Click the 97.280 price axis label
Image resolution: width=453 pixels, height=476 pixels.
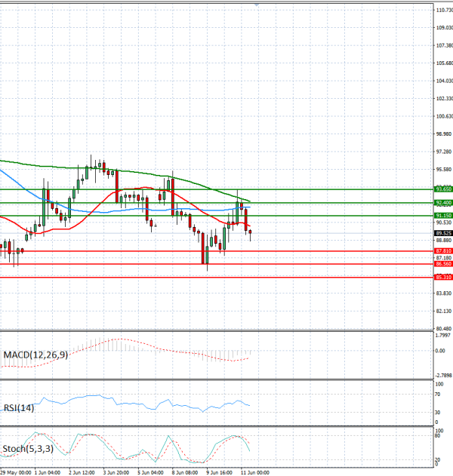(444, 152)
